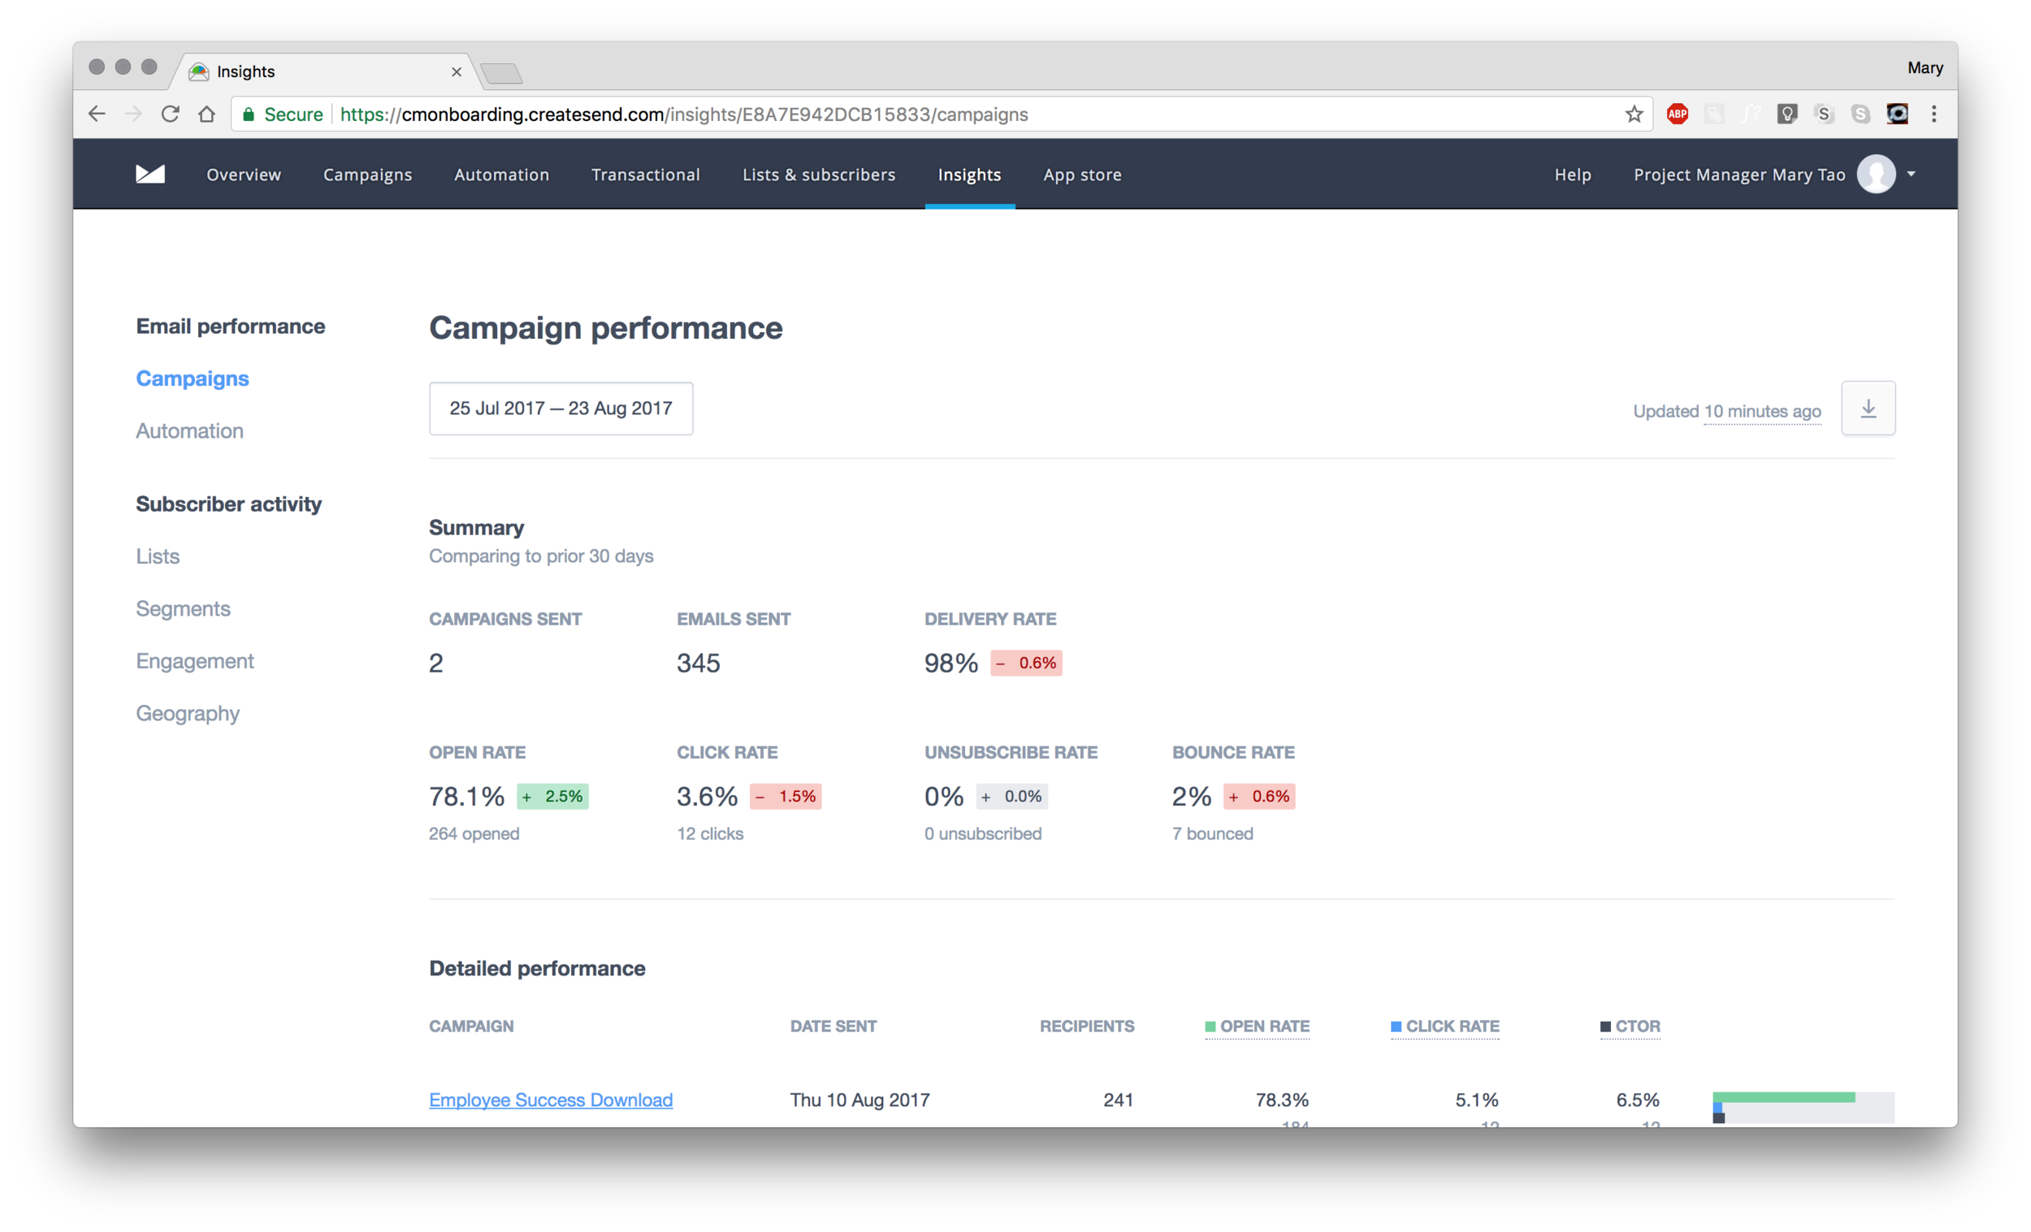Click the '264 opened' text

[x=474, y=834]
